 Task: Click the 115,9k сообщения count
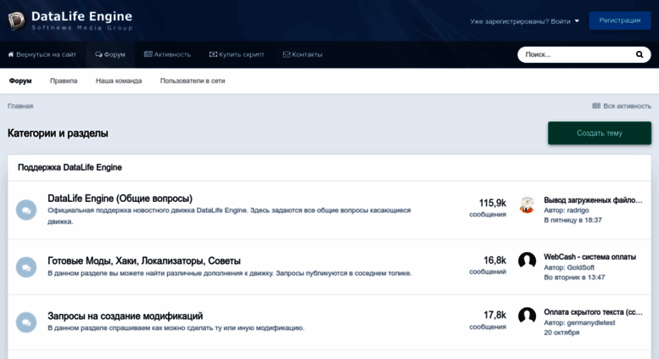[x=488, y=208]
